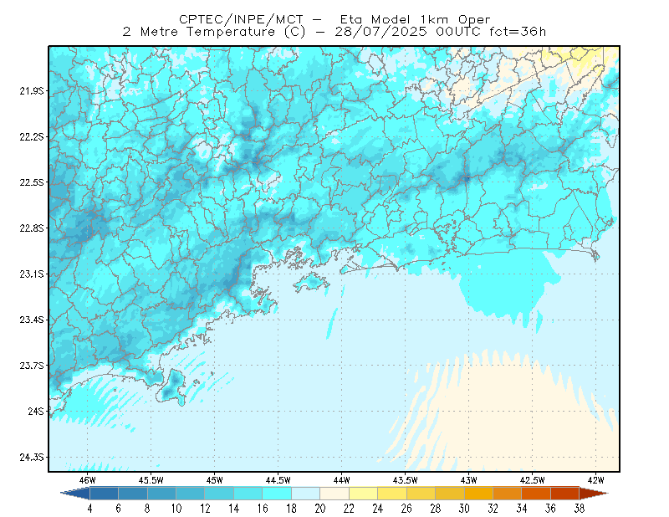The image size is (669, 517).
Task: Click the legend value 18
Action: pyautogui.click(x=291, y=509)
